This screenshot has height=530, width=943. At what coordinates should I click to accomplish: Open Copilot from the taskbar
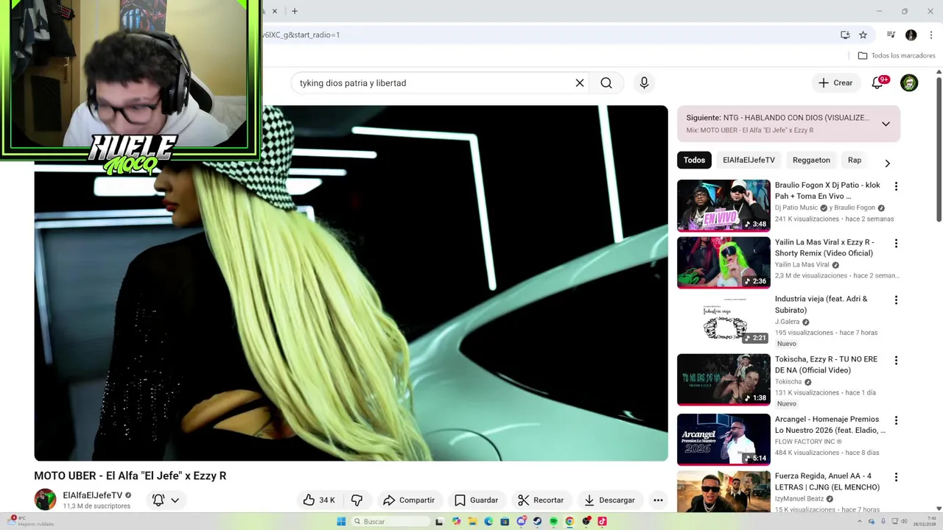[x=456, y=521]
